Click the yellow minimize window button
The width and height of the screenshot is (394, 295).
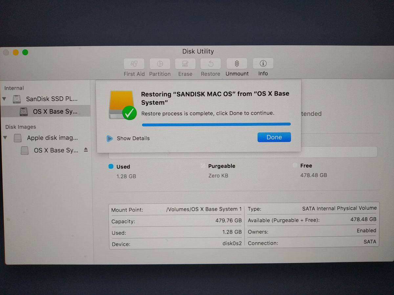pos(15,52)
